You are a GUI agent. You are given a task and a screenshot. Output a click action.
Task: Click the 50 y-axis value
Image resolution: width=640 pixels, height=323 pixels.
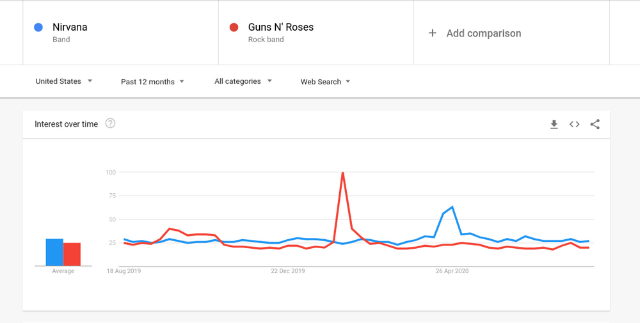coord(113,219)
